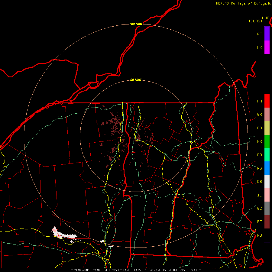Click the UK legend label

coord(259,47)
